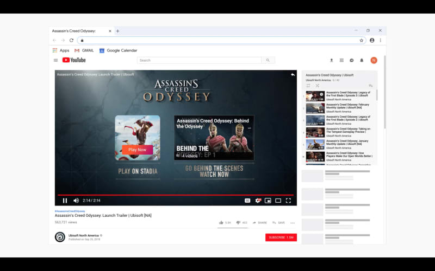The width and height of the screenshot is (435, 271).
Task: Click the lock icon in address bar
Action: click(82, 40)
